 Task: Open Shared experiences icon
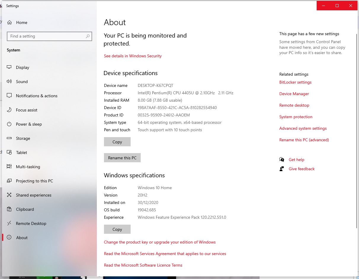(x=9, y=195)
